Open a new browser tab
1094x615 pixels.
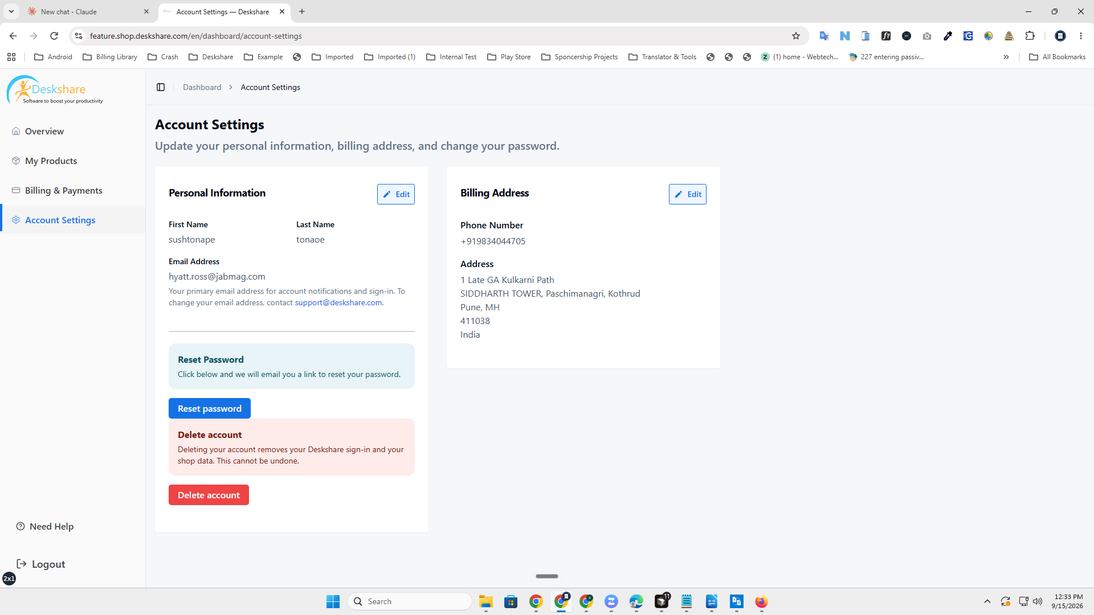(x=302, y=11)
